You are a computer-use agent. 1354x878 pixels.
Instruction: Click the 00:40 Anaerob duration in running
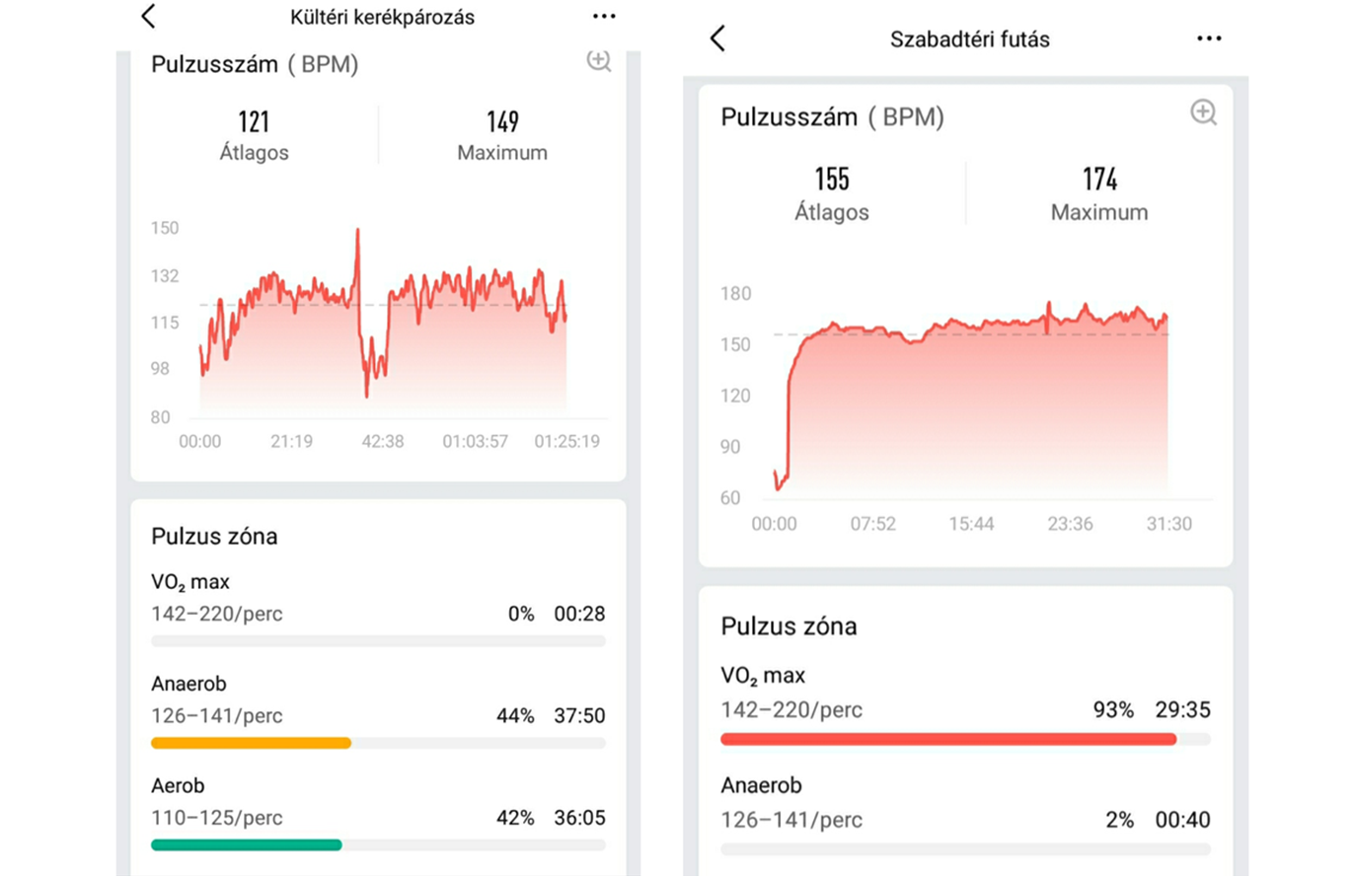pyautogui.click(x=1184, y=820)
